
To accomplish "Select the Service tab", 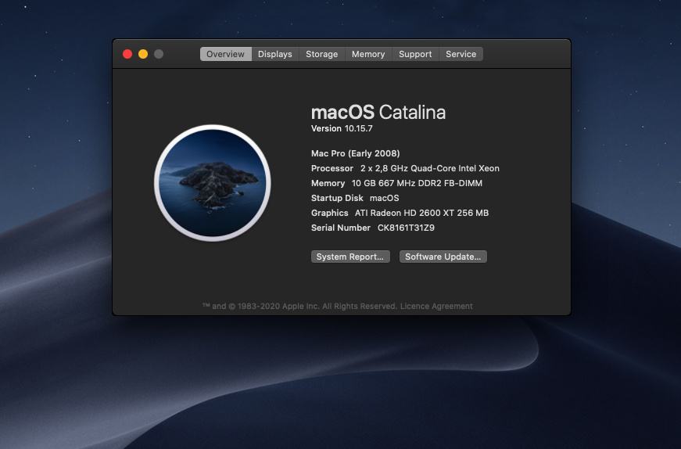I will [x=461, y=54].
